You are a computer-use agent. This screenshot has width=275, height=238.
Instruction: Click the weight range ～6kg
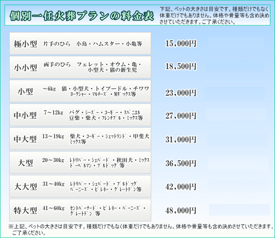pos(49,89)
